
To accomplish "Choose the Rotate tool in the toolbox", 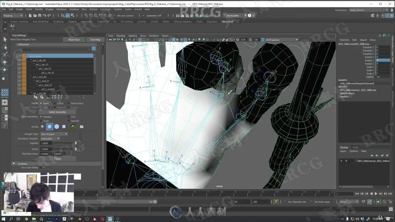I will click(x=5, y=70).
